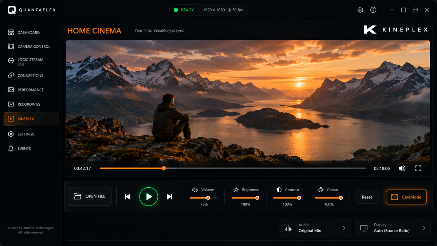The image size is (437, 246).
Task: Open the Performance page
Action: (x=31, y=90)
